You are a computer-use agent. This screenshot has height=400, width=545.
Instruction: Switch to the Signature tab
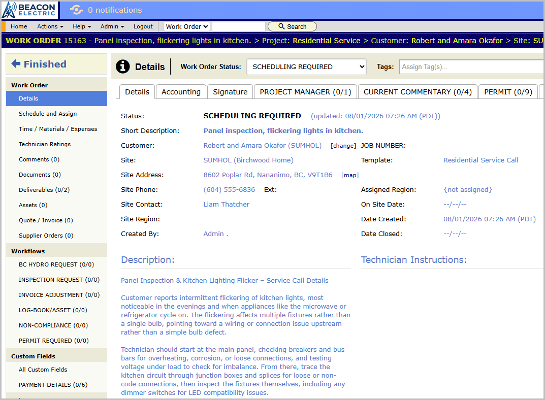click(230, 92)
